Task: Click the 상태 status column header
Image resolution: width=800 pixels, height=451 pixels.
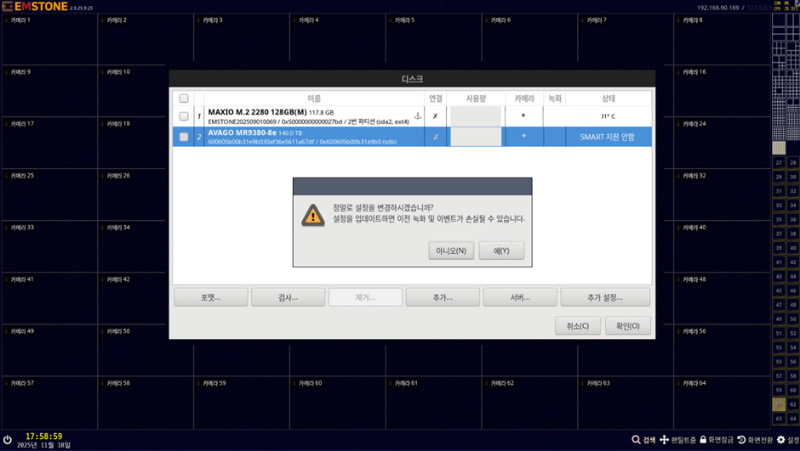Action: tap(608, 99)
